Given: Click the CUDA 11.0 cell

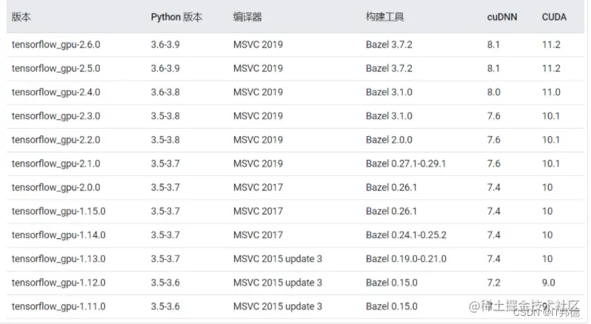Looking at the screenshot, I should click(x=551, y=92).
